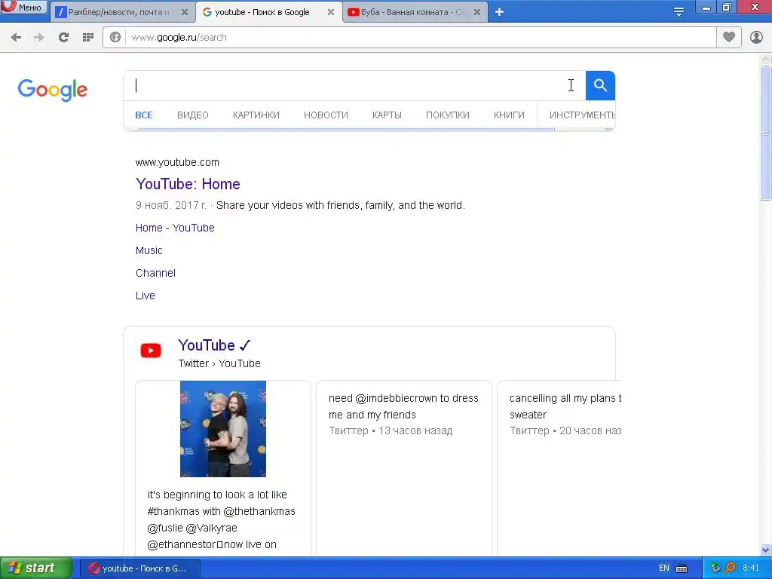Click the network tray icon

click(x=715, y=568)
